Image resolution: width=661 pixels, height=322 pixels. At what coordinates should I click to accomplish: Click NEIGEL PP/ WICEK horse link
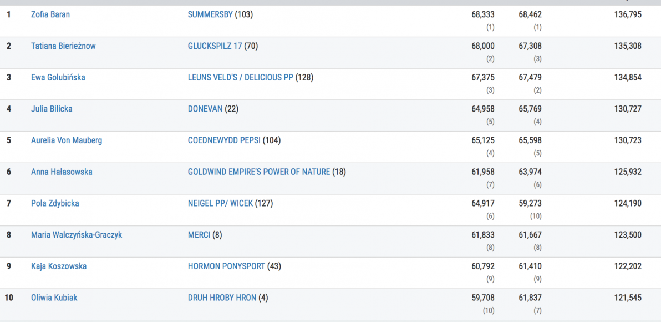pos(220,203)
